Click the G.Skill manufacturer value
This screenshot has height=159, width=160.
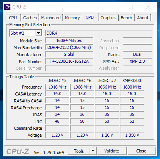pos(69,54)
